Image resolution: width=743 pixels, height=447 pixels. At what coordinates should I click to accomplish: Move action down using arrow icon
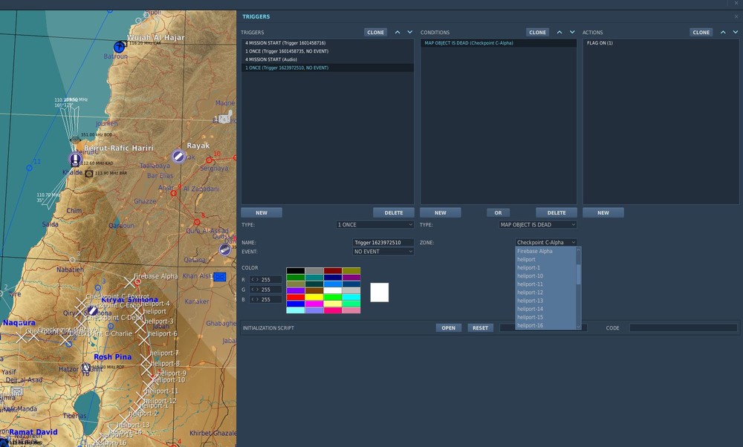click(735, 33)
